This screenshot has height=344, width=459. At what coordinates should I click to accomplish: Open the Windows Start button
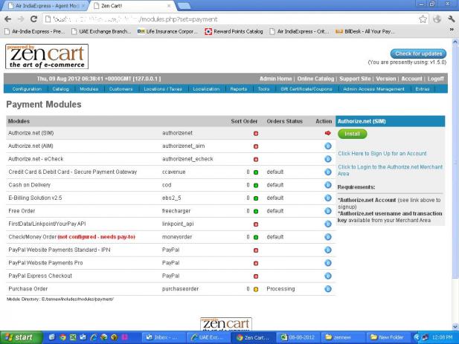point(21,337)
